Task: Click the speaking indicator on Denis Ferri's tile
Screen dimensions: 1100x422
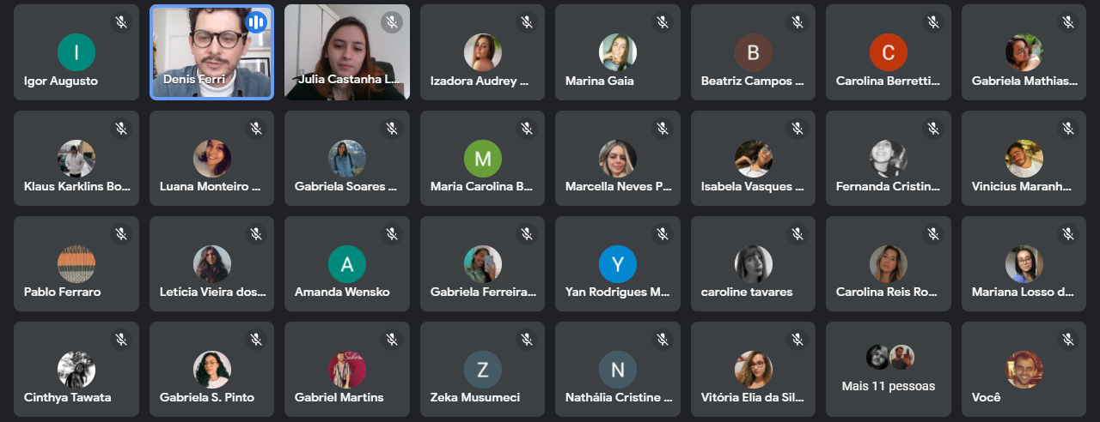Action: pos(255,22)
